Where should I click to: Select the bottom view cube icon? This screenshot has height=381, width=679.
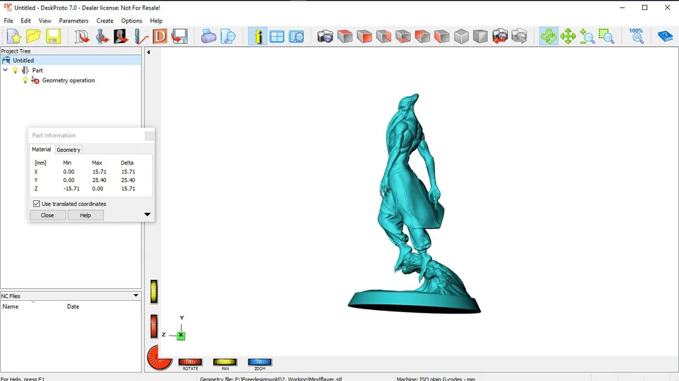pyautogui.click(x=403, y=37)
